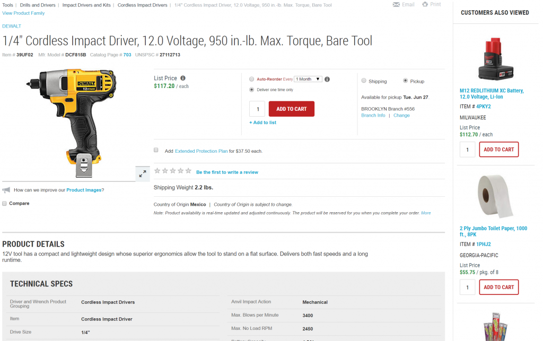This screenshot has width=543, height=341.
Task: Open the DEWALT brand link
Action: (12, 27)
